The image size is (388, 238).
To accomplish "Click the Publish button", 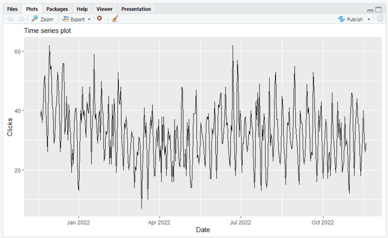I will [x=350, y=19].
